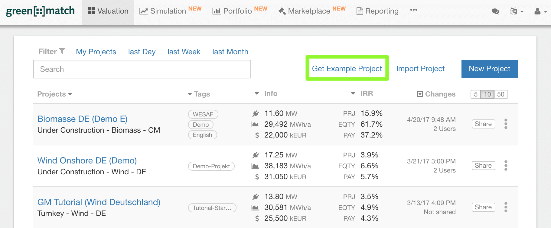The image size is (551, 228).
Task: Open the IRR column dropdown
Action: tap(353, 93)
